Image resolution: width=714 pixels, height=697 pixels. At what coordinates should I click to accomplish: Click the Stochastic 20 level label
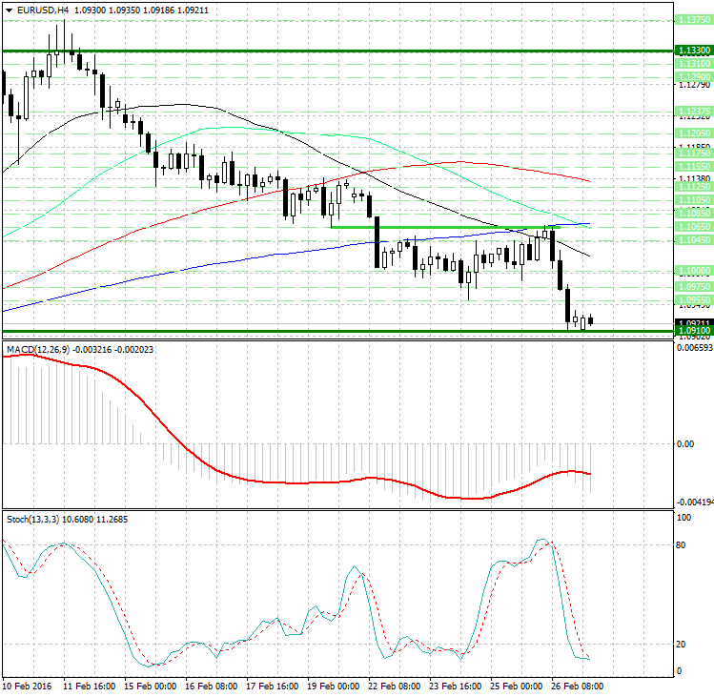point(681,645)
